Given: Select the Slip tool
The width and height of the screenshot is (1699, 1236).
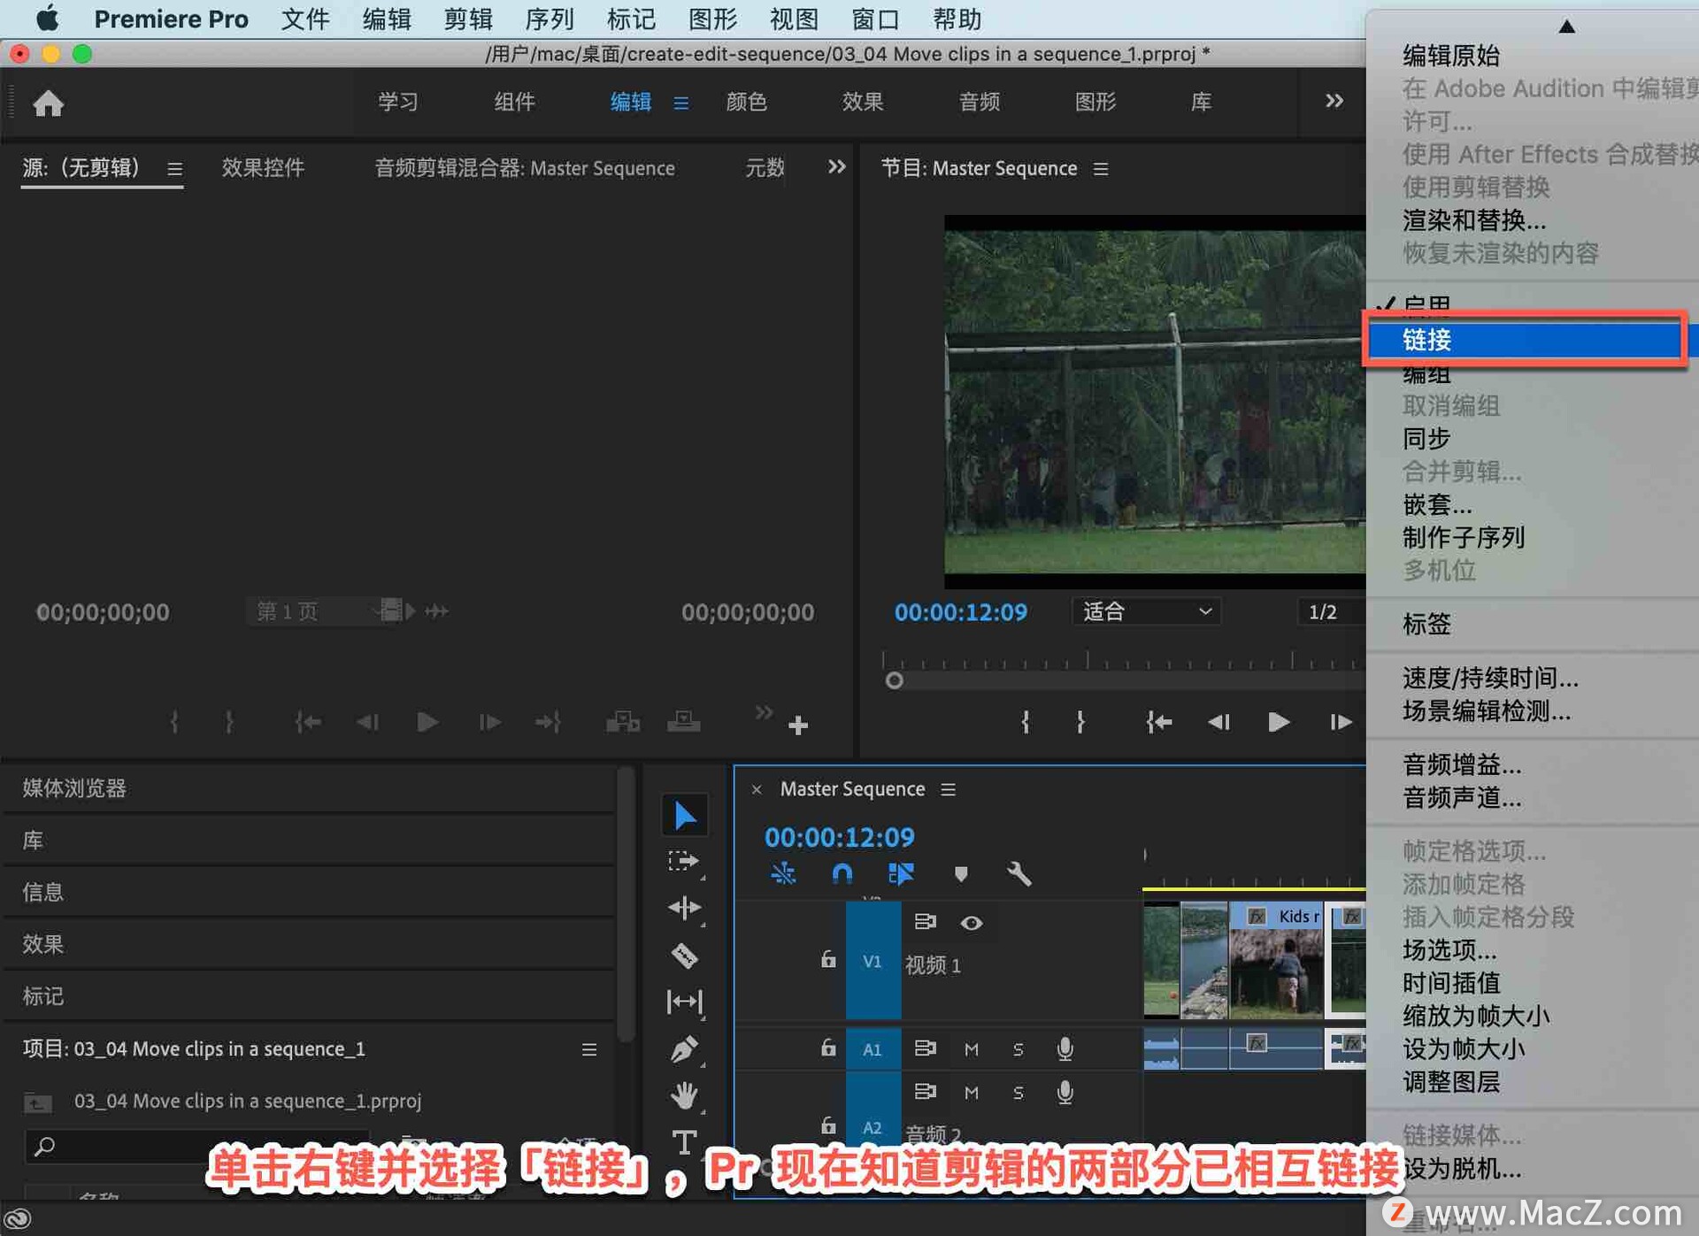Looking at the screenshot, I should (684, 1002).
